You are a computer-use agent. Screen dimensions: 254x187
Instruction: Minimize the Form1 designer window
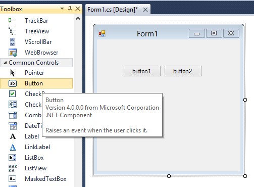197,33
